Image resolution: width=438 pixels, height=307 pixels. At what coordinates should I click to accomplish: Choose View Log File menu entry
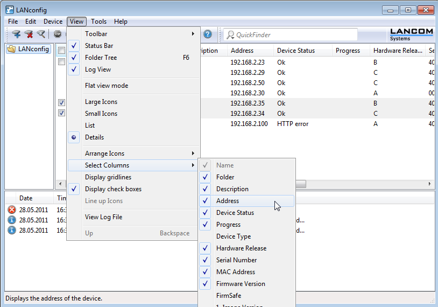tap(103, 217)
